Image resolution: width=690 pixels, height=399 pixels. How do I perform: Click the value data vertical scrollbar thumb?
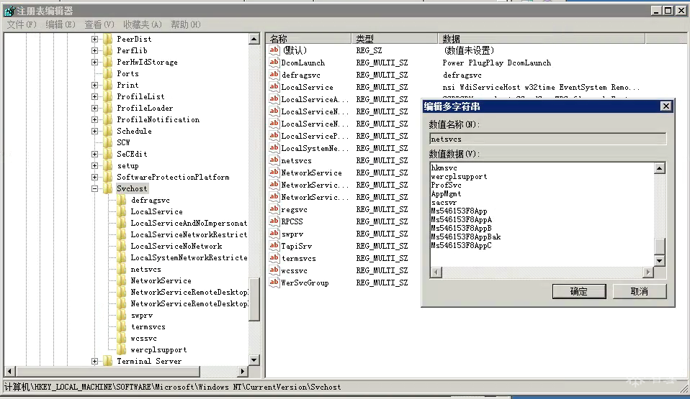click(x=659, y=246)
